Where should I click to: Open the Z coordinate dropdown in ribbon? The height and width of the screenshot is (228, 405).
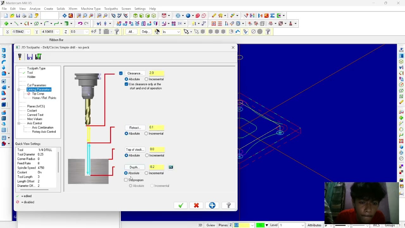pyautogui.click(x=87, y=32)
